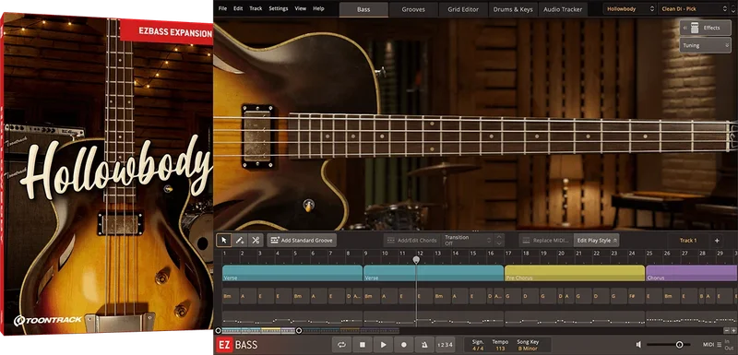
Task: Select the first Verse song block
Action: point(292,273)
